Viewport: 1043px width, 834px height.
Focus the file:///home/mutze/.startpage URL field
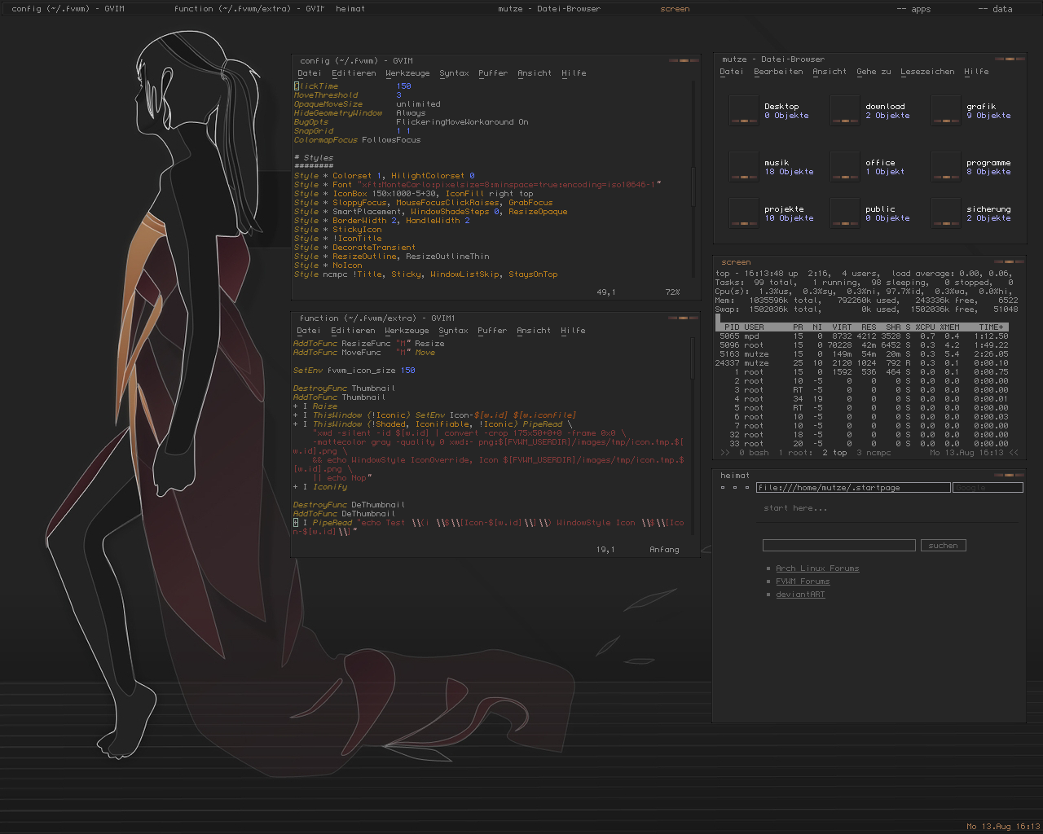[853, 488]
